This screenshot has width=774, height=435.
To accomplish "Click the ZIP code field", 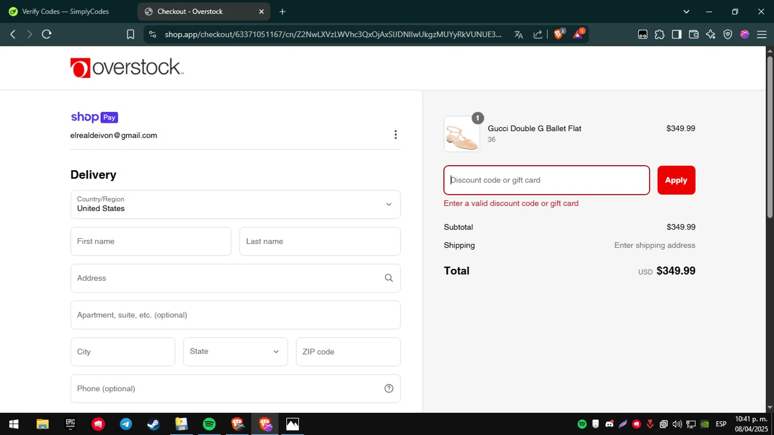I will coord(348,352).
